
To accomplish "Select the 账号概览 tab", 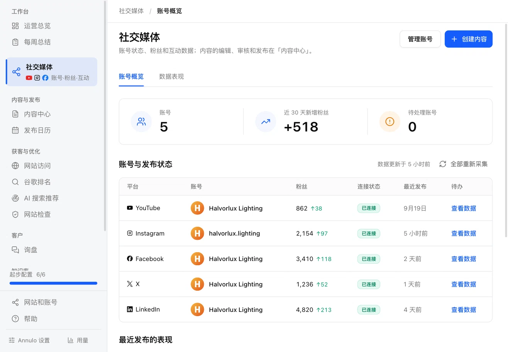I will coord(131,76).
